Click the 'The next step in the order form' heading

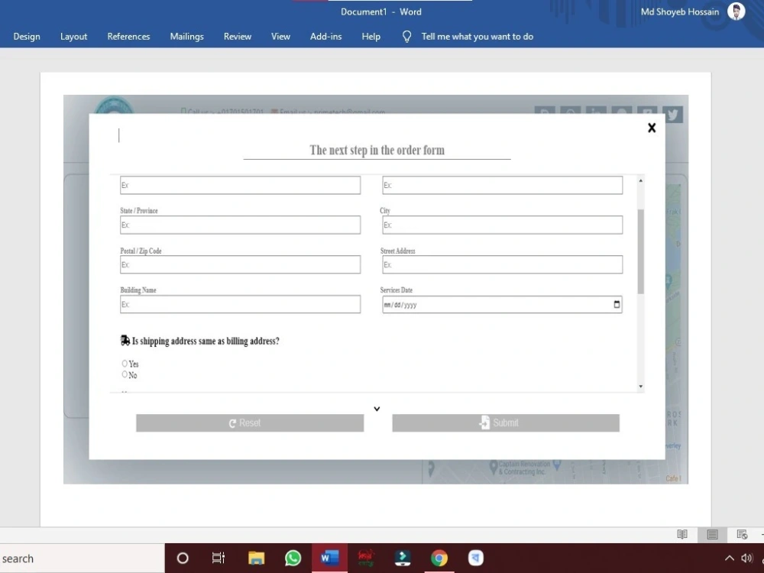coord(377,150)
